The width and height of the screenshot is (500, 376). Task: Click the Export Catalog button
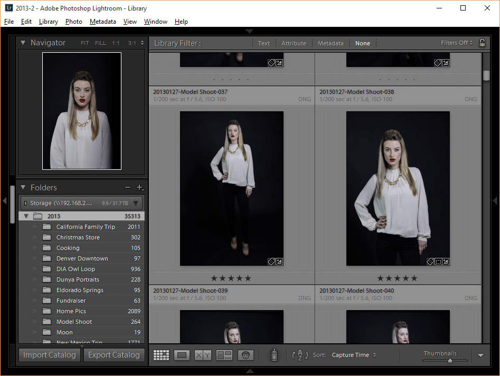pos(114,355)
